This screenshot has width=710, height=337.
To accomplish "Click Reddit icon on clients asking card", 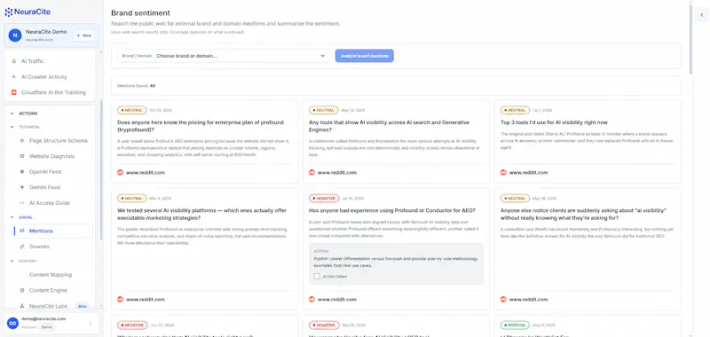I will [x=503, y=299].
